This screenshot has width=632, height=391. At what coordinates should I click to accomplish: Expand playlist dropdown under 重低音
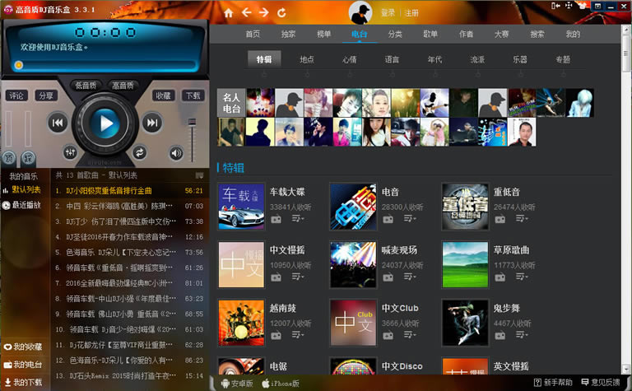click(x=522, y=219)
